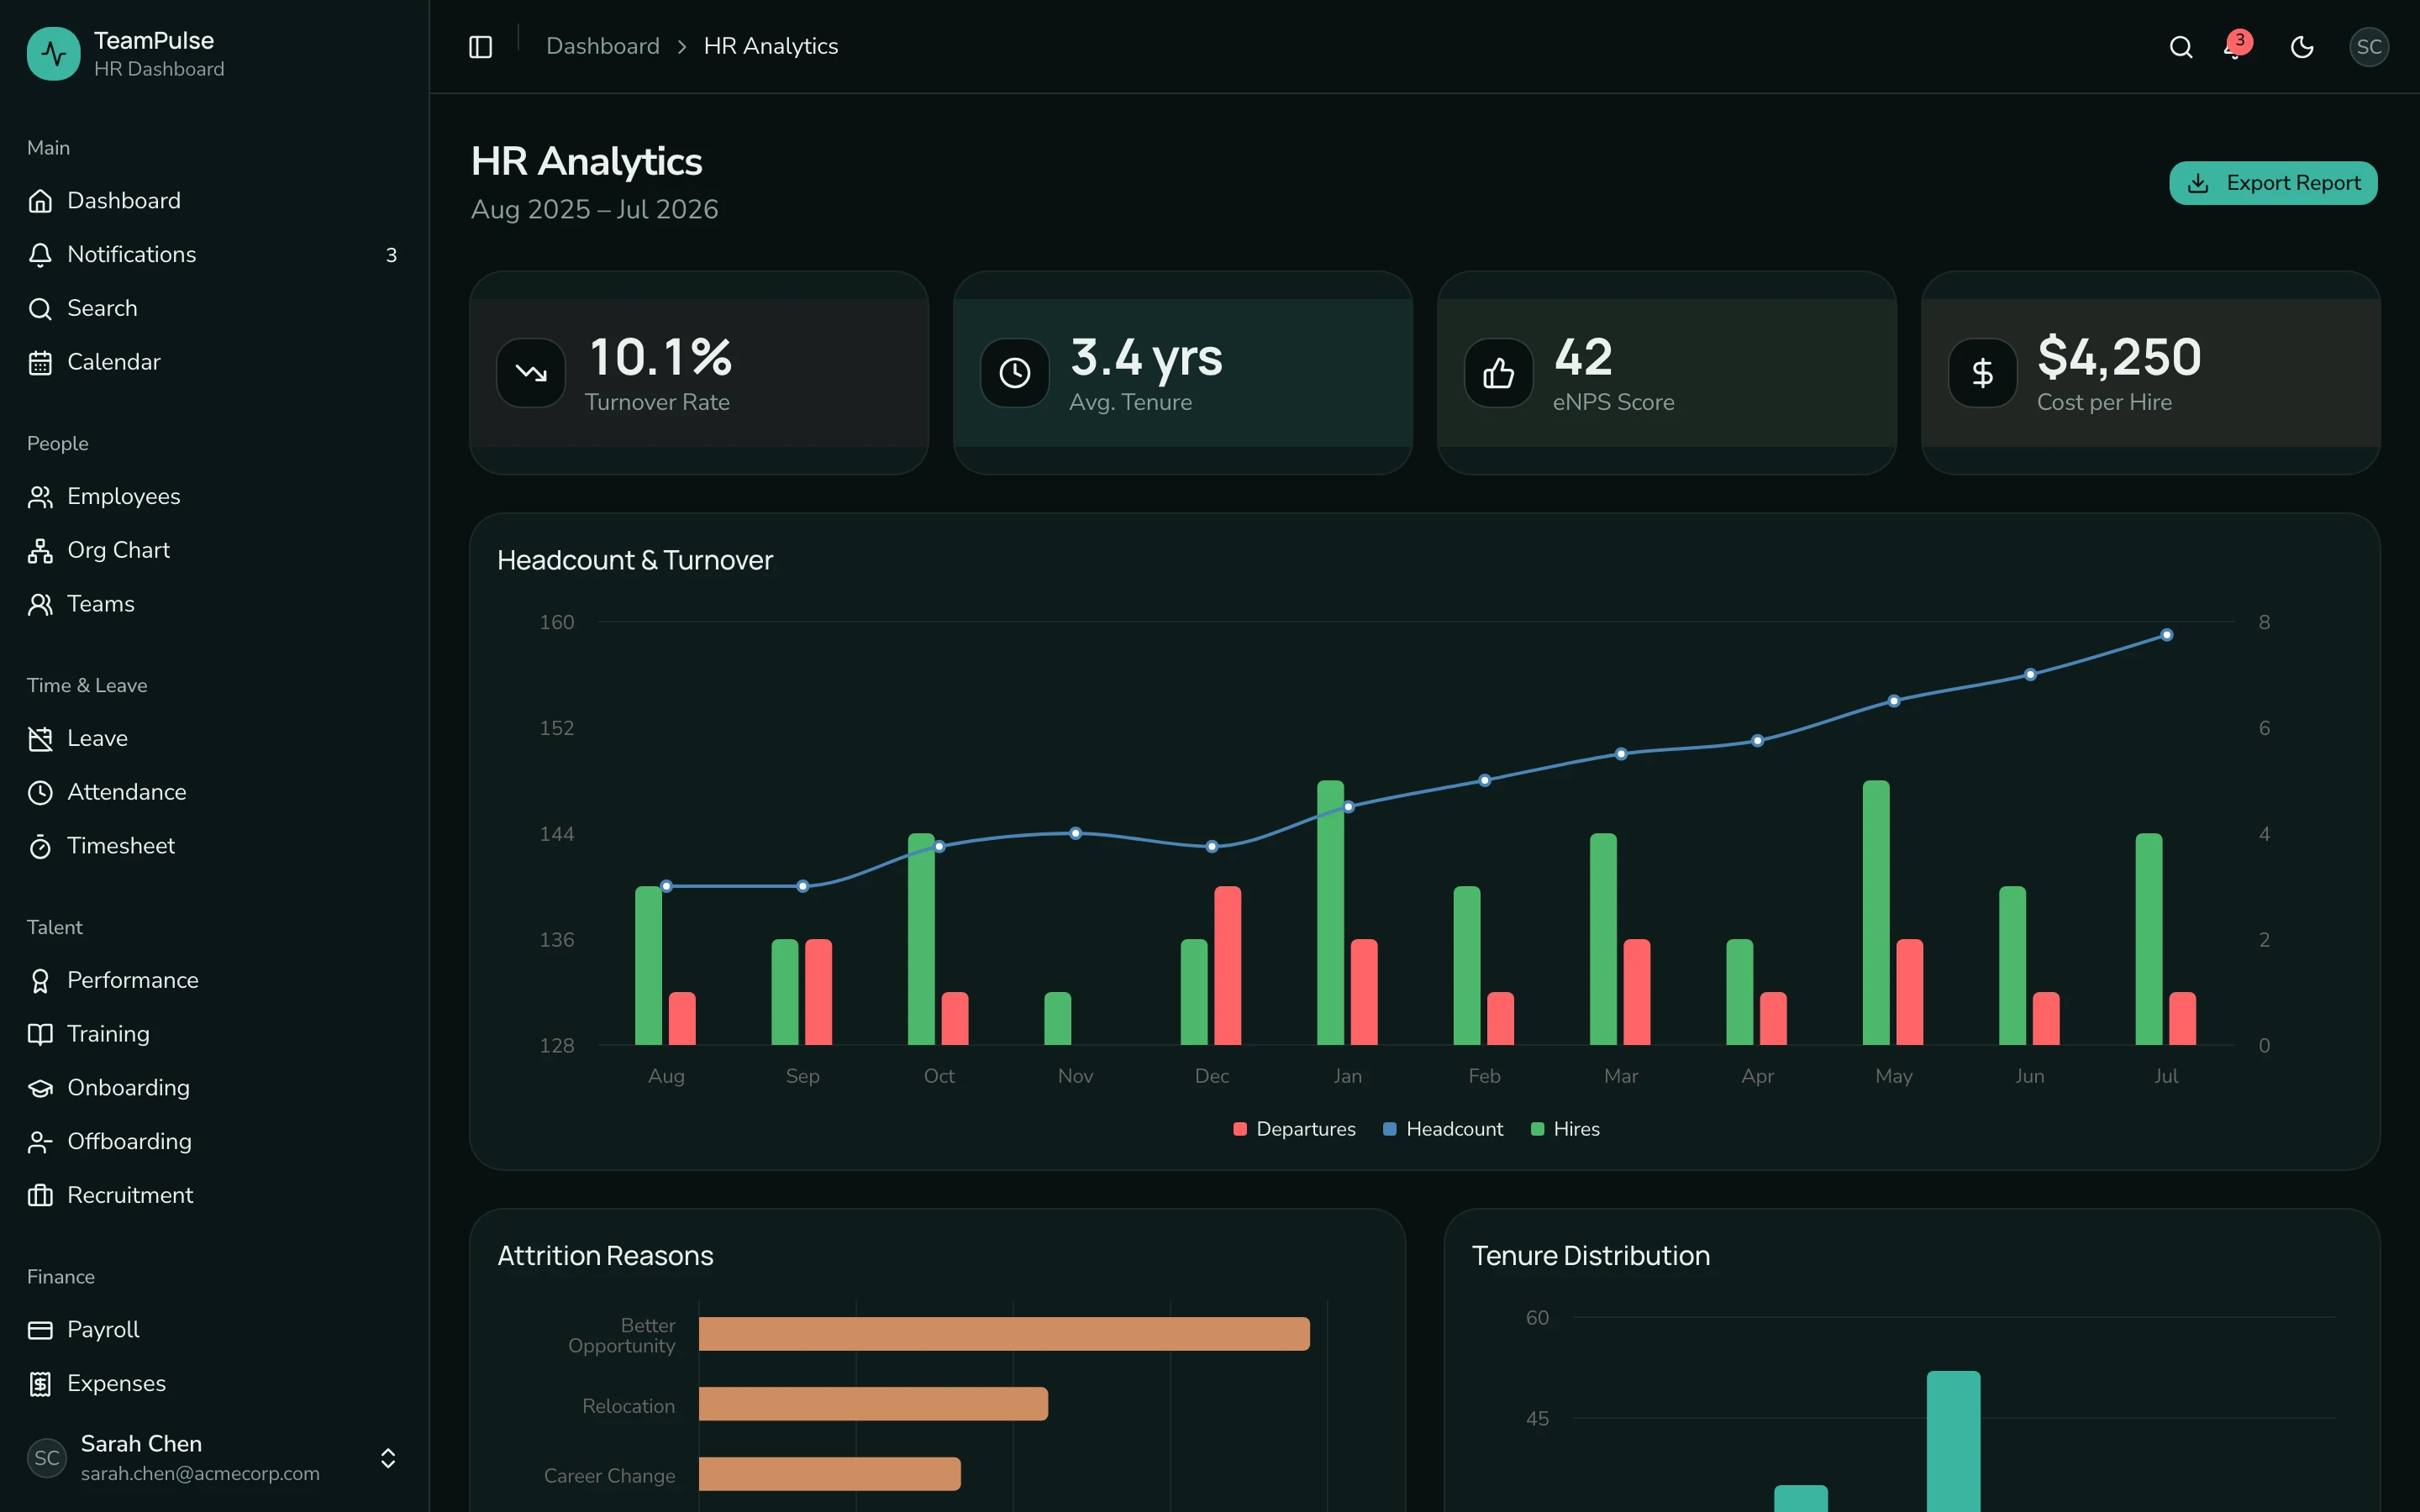Click the sidebar Notifications bell icon
The width and height of the screenshot is (2420, 1512).
click(x=40, y=255)
